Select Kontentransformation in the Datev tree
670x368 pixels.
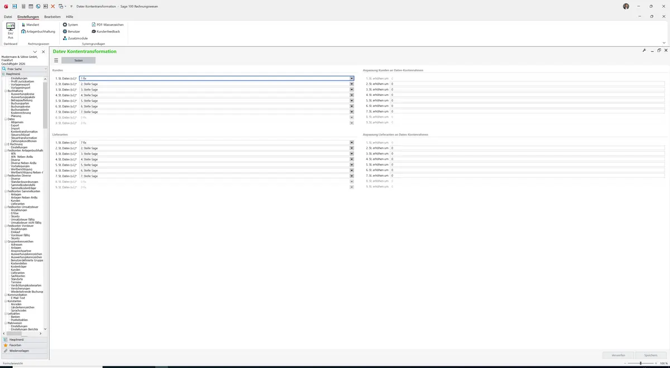click(x=24, y=132)
